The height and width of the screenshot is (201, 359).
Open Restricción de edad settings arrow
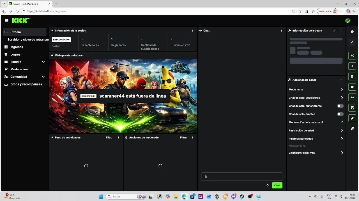tap(342, 130)
